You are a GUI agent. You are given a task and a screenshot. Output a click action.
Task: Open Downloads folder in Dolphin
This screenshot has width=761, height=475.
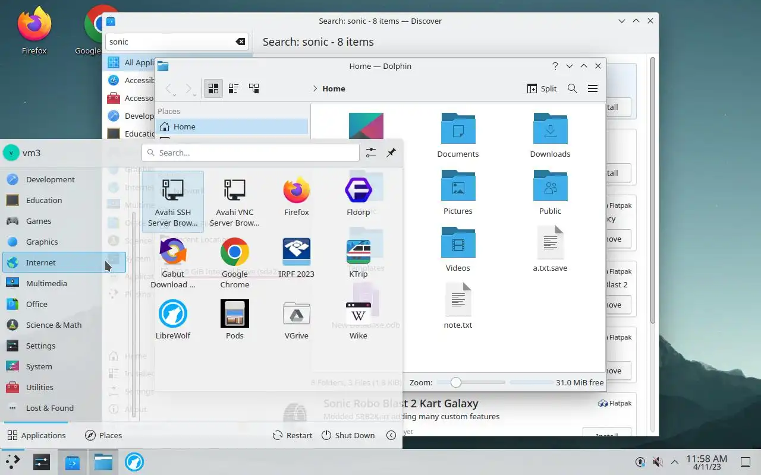tap(551, 136)
